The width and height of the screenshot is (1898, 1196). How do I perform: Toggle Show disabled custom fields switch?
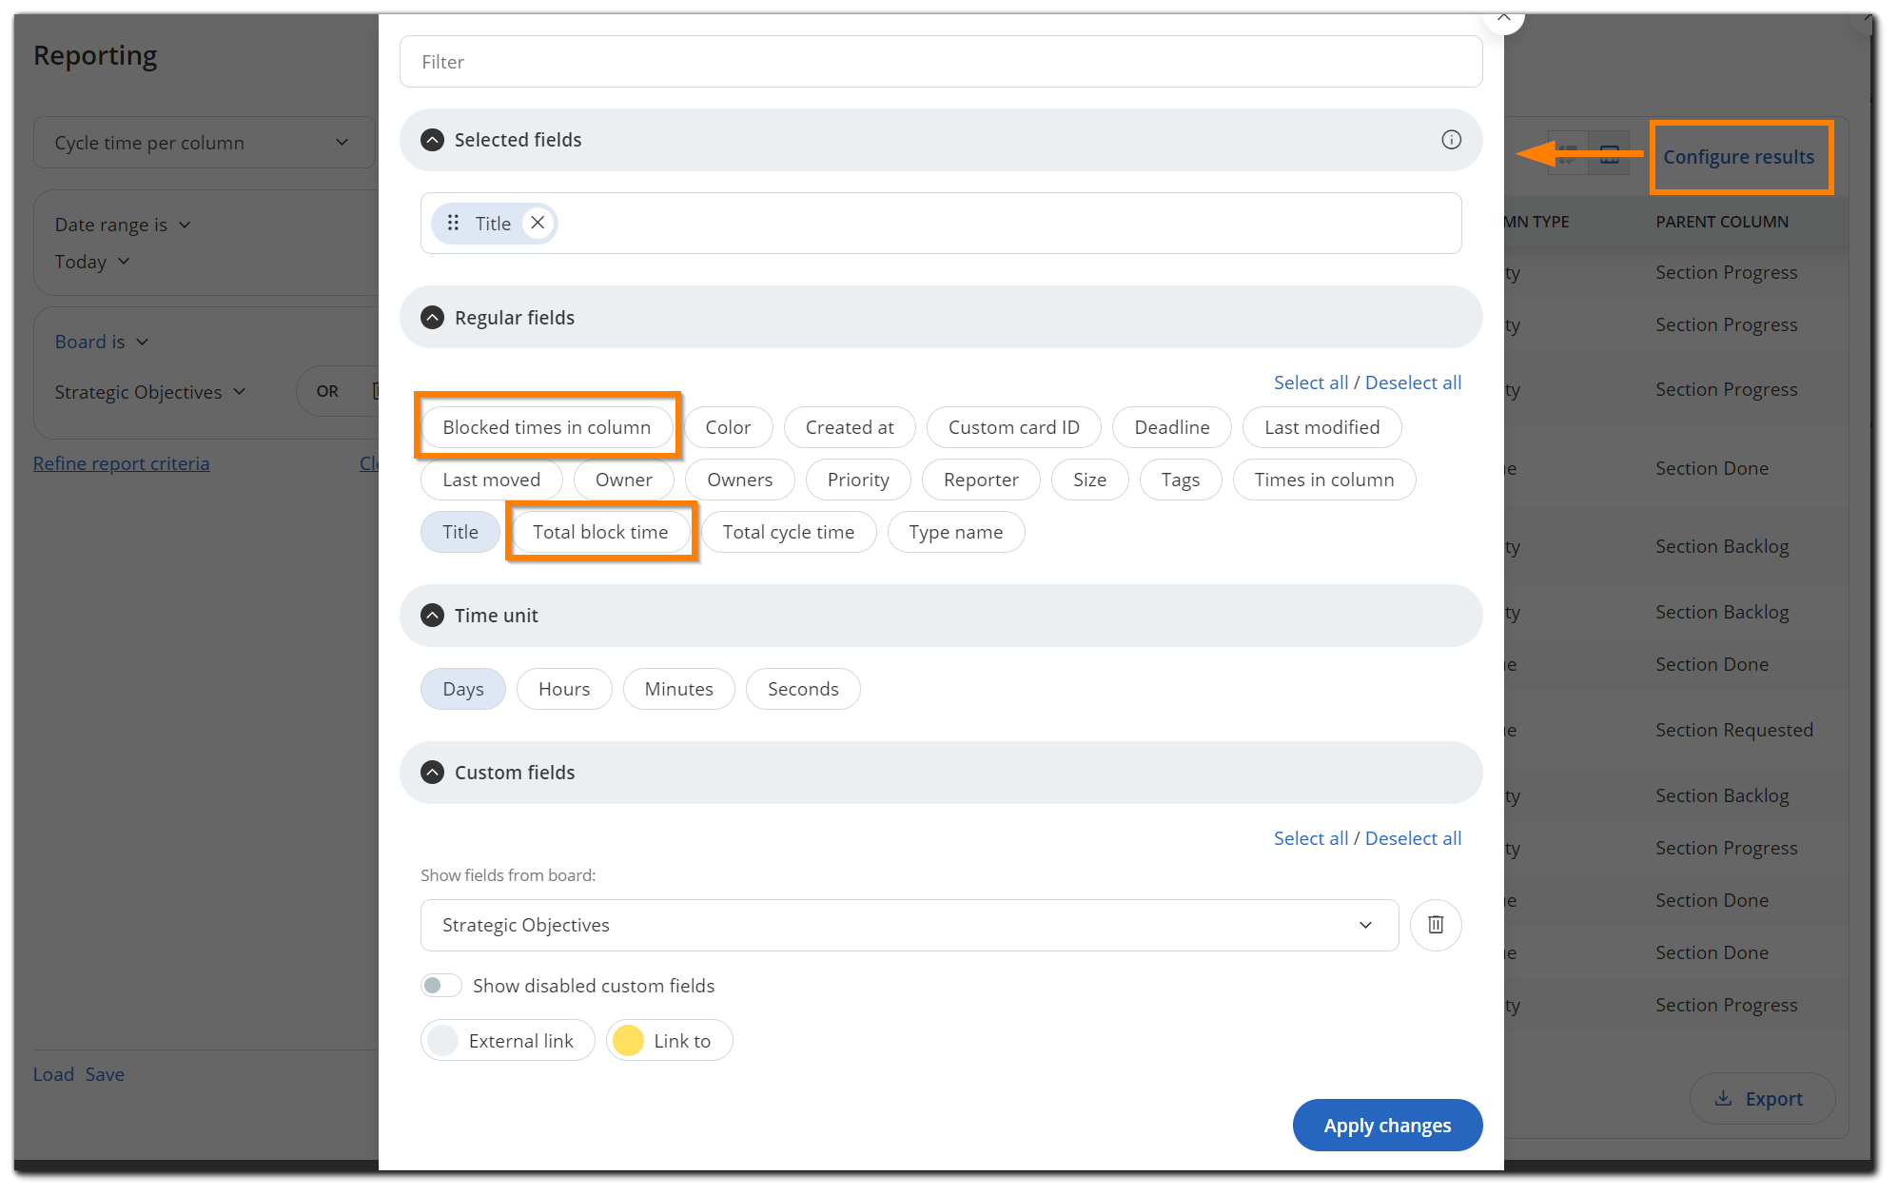pos(440,986)
